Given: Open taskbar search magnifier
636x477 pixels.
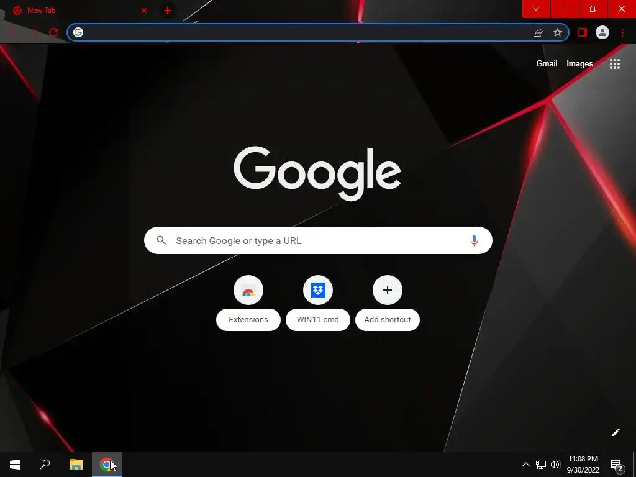Looking at the screenshot, I should pyautogui.click(x=45, y=465).
